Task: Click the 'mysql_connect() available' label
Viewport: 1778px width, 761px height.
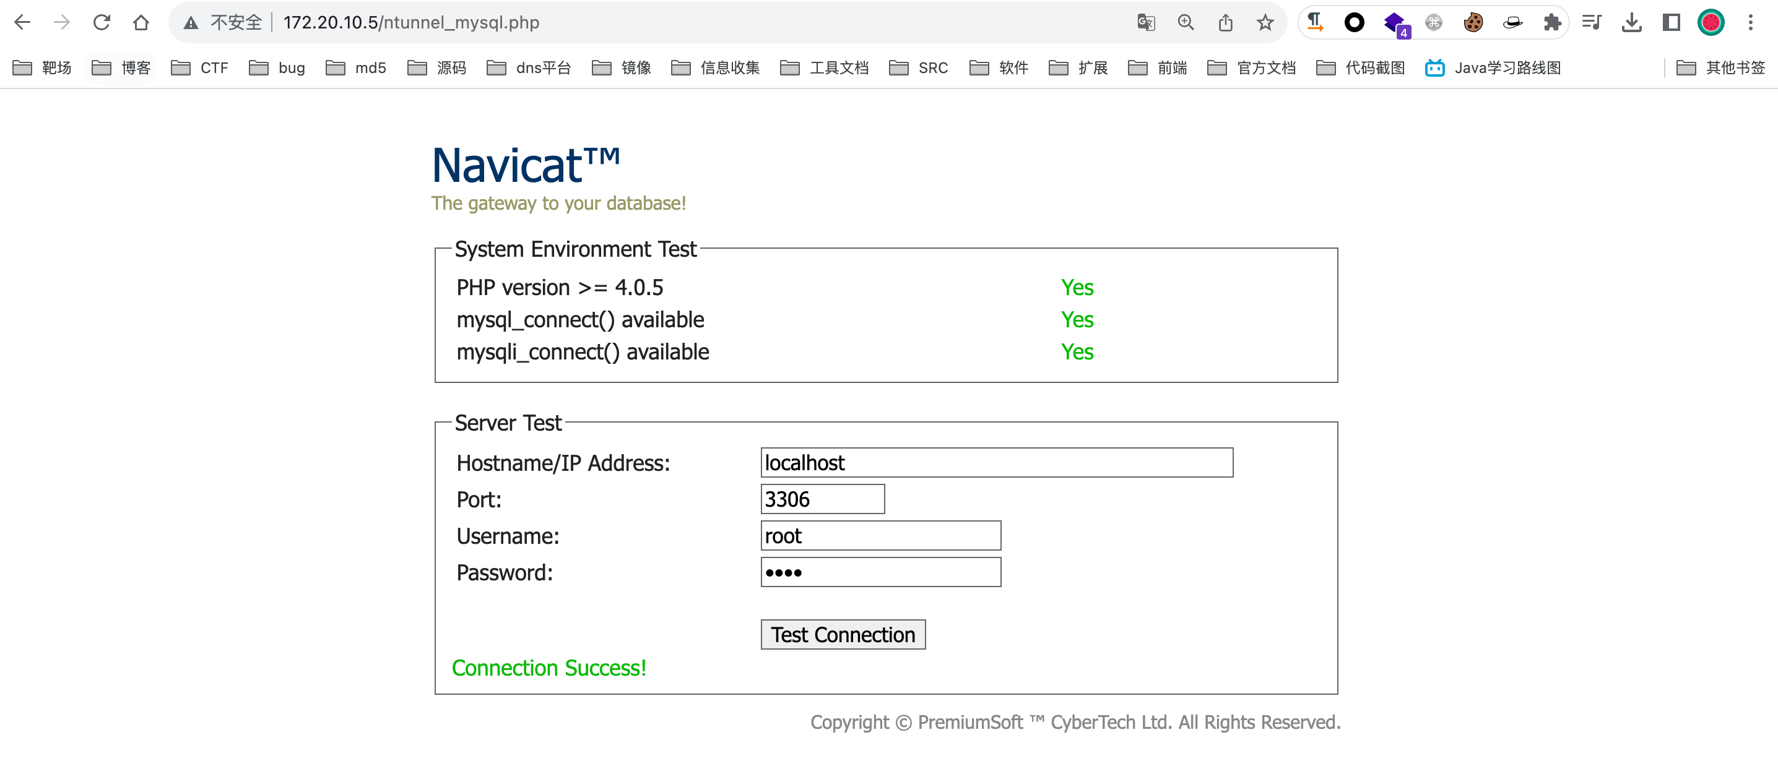Action: 581,320
